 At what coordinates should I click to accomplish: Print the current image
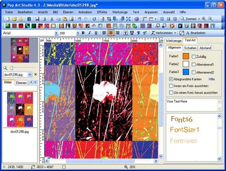point(43,19)
